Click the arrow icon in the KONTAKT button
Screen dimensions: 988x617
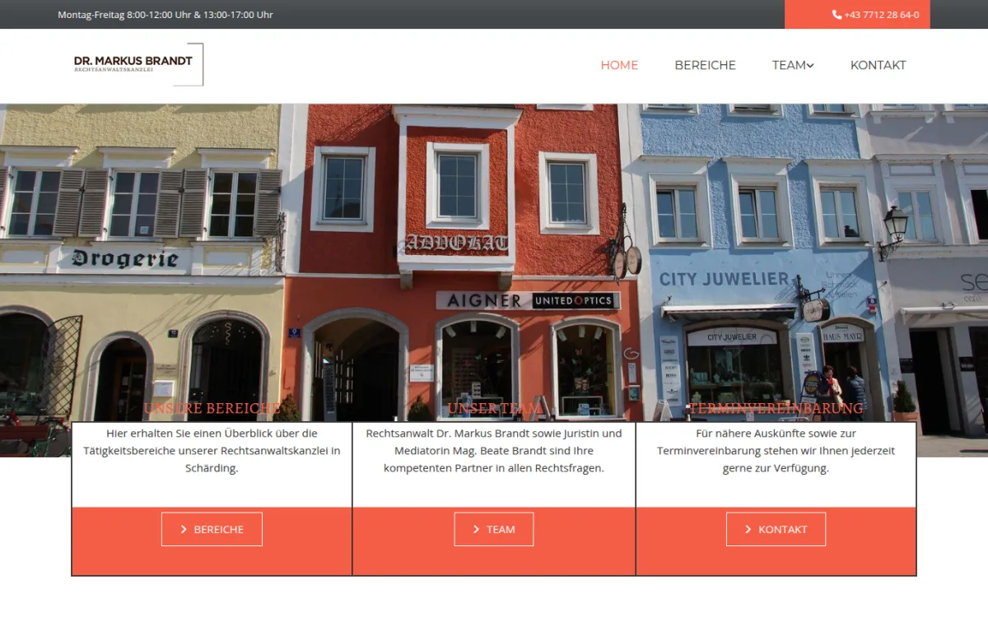(748, 530)
